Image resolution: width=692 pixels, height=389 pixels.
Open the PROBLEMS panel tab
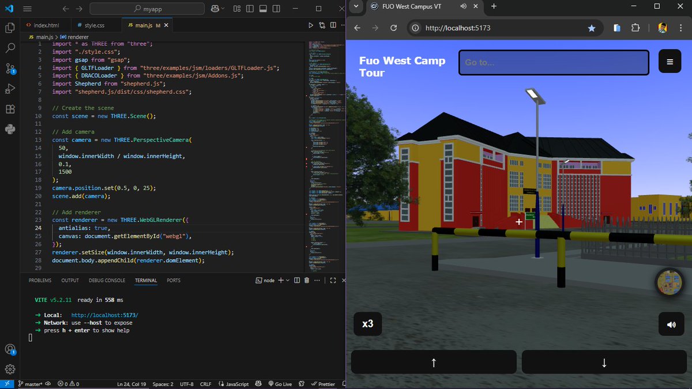(40, 280)
